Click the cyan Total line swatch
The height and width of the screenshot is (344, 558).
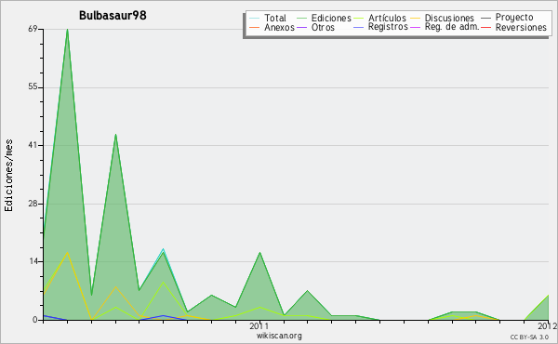click(x=254, y=18)
